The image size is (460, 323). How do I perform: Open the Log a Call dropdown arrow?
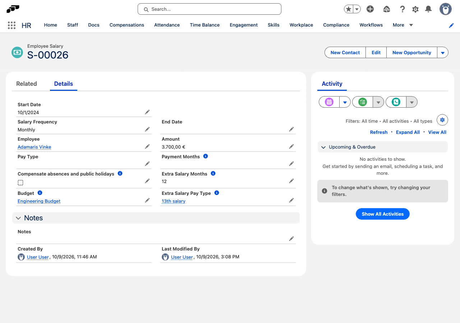[x=412, y=102]
